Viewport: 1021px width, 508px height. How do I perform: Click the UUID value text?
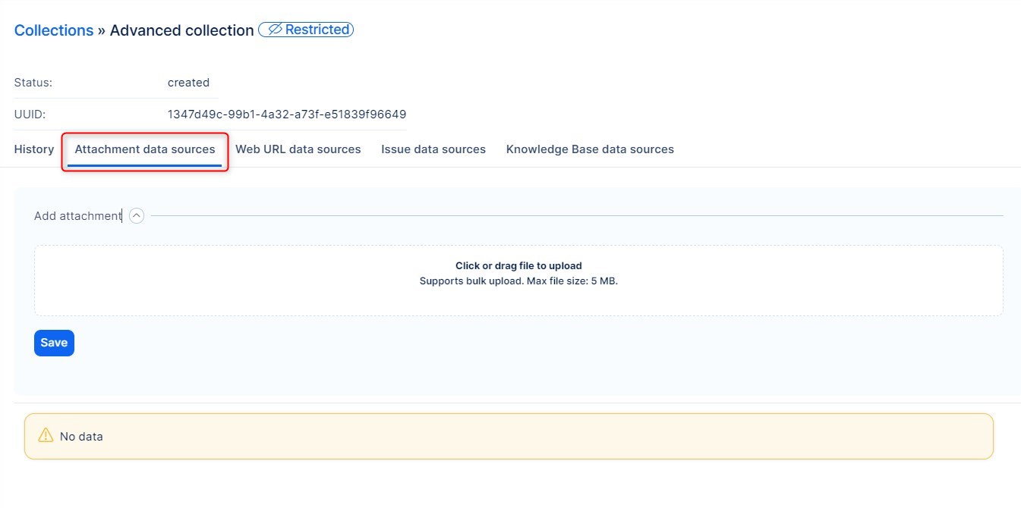[286, 114]
